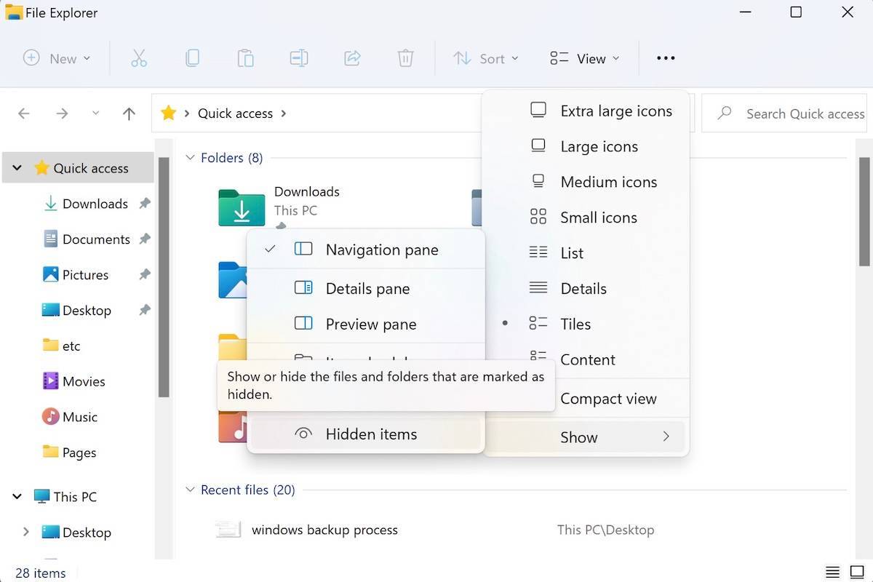Click the Rename icon in toolbar
This screenshot has height=582, width=873.
(299, 58)
